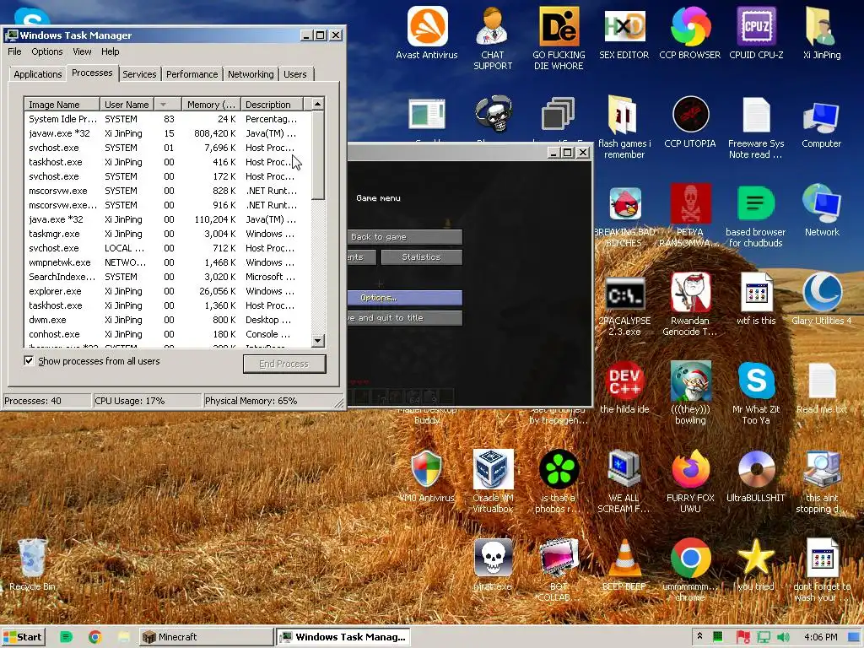Click the Start button

23,637
